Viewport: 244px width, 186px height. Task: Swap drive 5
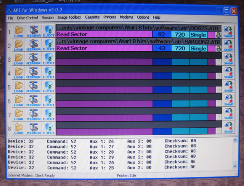pos(228,87)
